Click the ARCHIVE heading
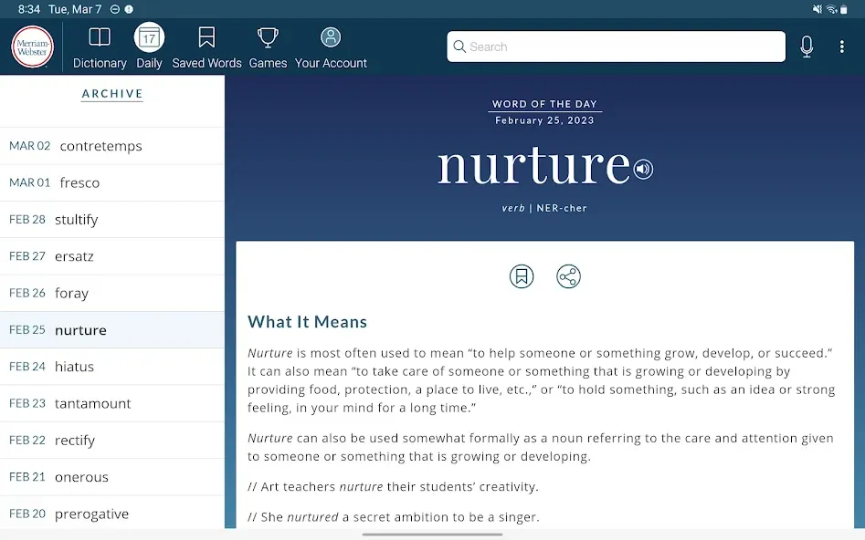Image resolution: width=865 pixels, height=540 pixels. coord(112,94)
